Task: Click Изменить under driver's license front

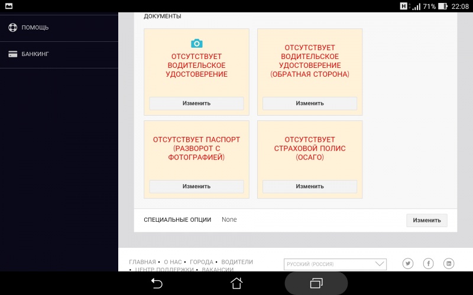Action: pyautogui.click(x=196, y=103)
